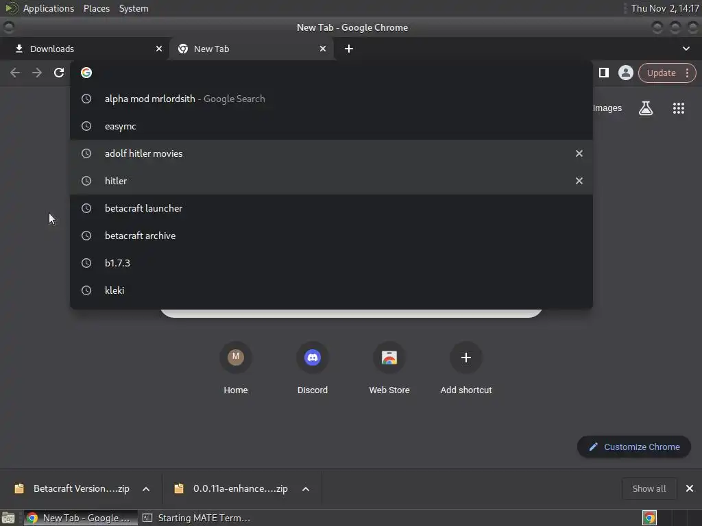Switch to New Tab - Google taskbar entry
This screenshot has height=526, width=702.
tap(81, 518)
